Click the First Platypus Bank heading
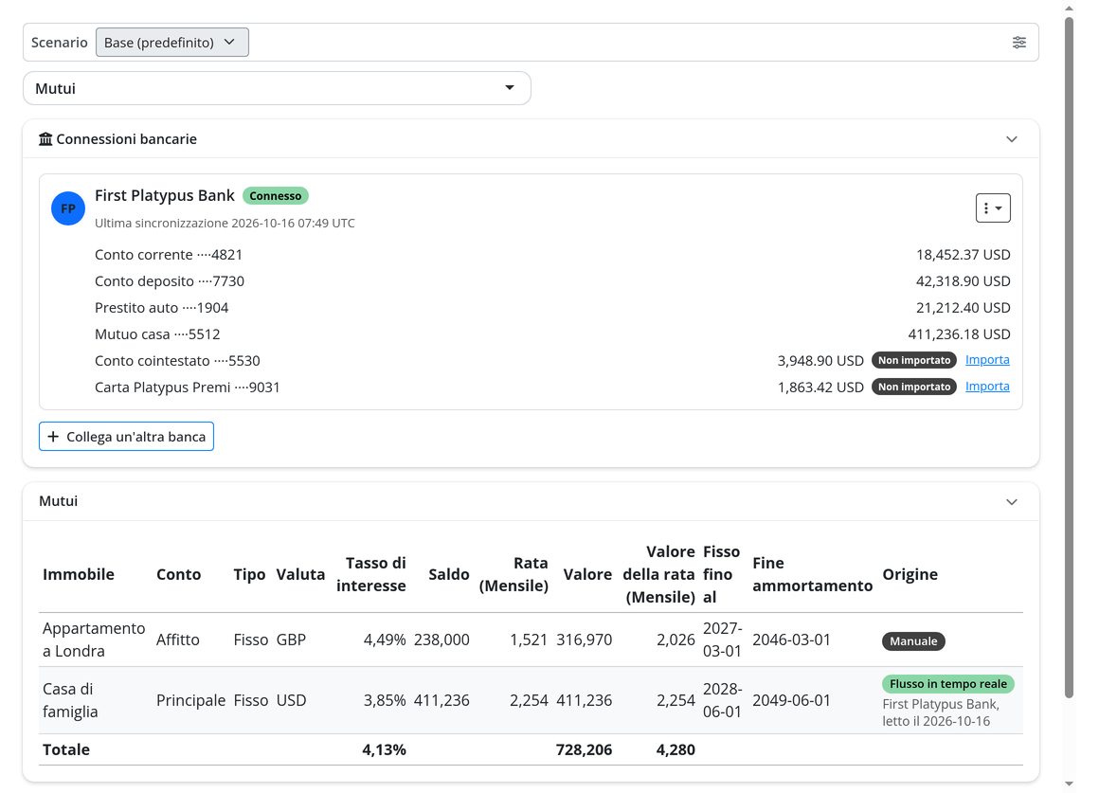Image resolution: width=1099 pixels, height=793 pixels. click(x=165, y=195)
